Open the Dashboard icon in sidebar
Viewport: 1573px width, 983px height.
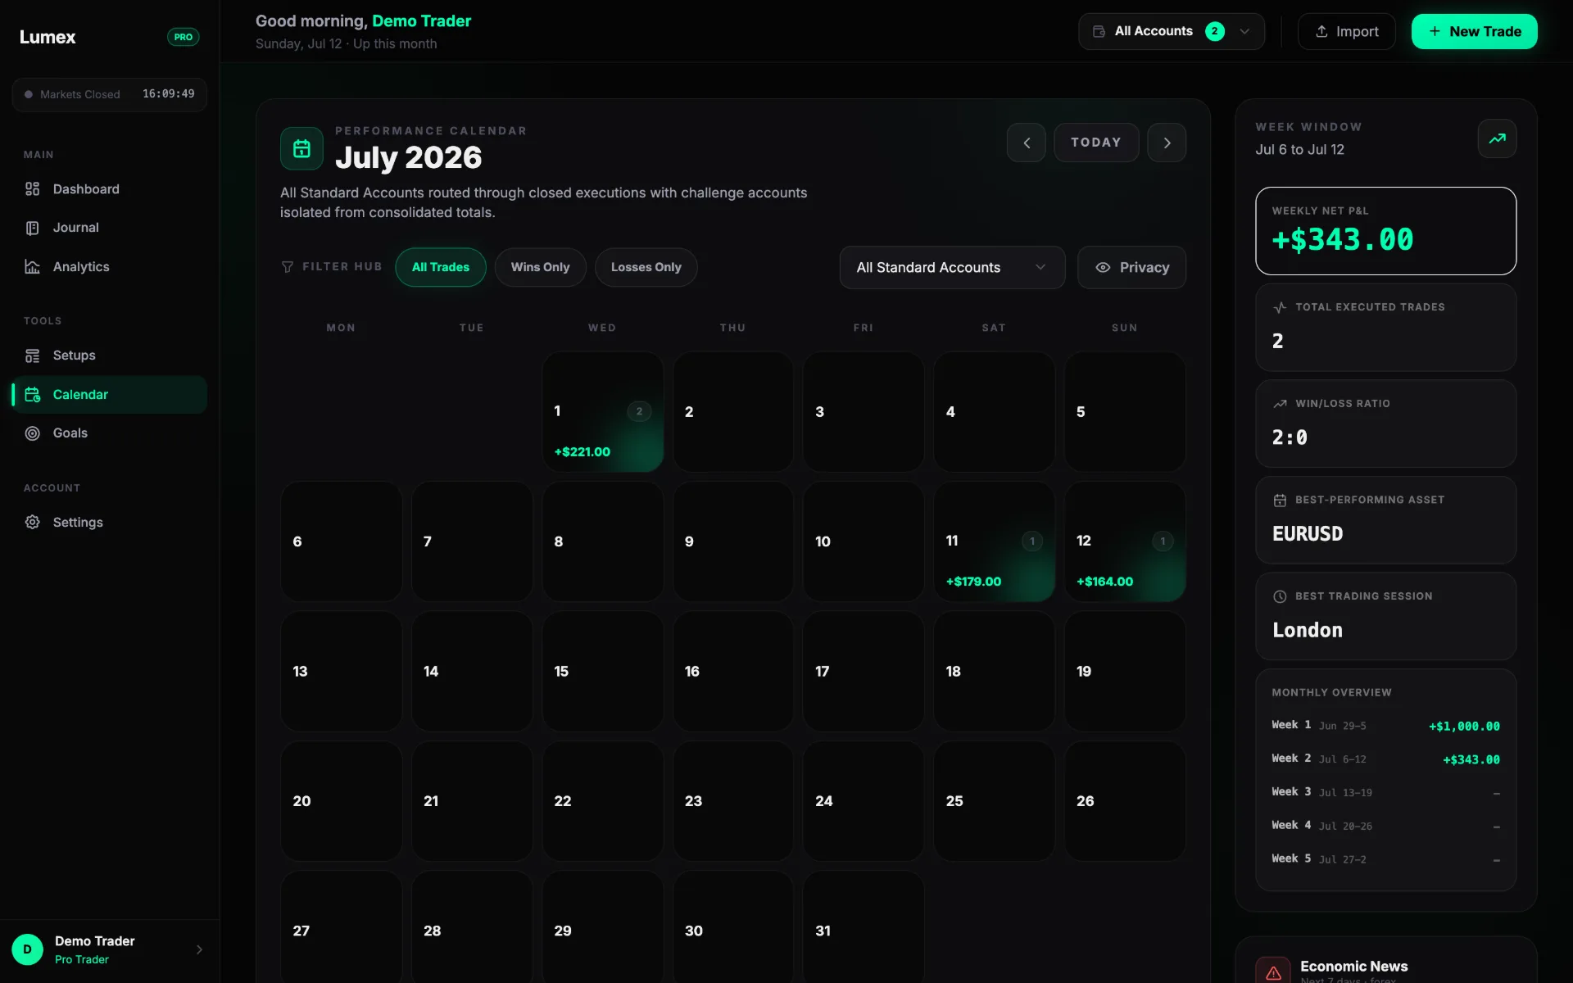[x=32, y=189]
